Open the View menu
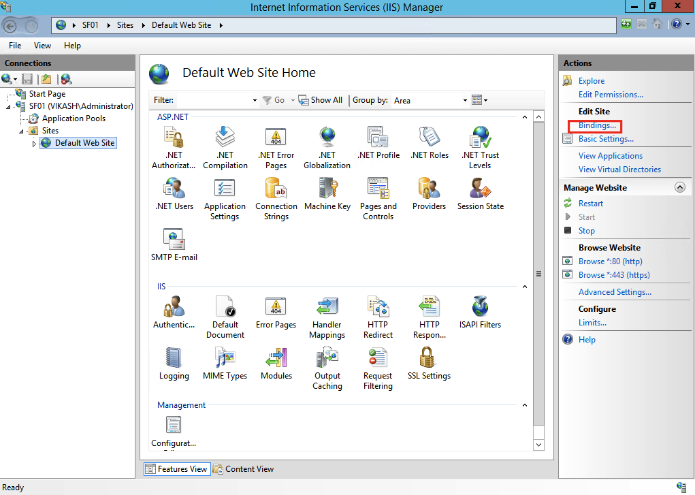Viewport: 695px width, 495px height. tap(43, 46)
